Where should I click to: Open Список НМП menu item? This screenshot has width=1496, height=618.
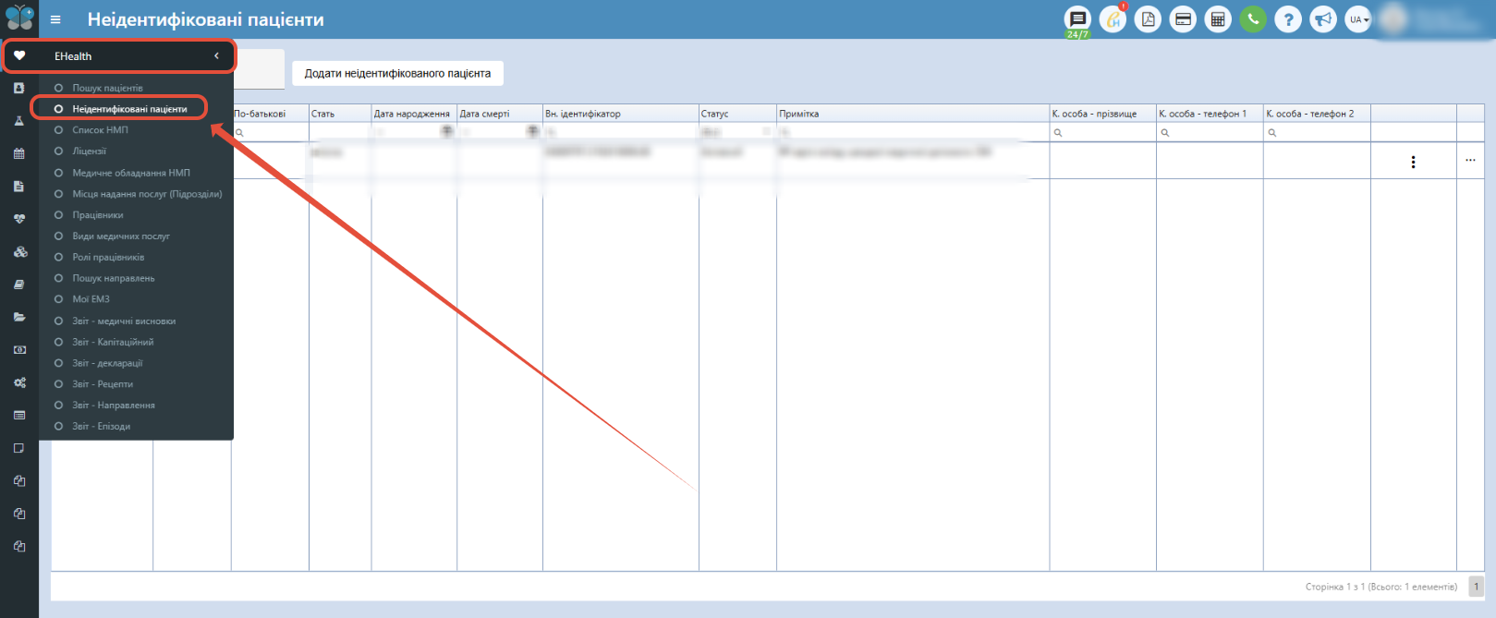(x=101, y=130)
